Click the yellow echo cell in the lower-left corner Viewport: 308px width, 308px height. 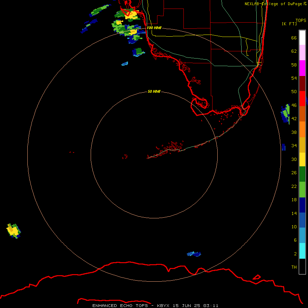[x=13, y=231]
